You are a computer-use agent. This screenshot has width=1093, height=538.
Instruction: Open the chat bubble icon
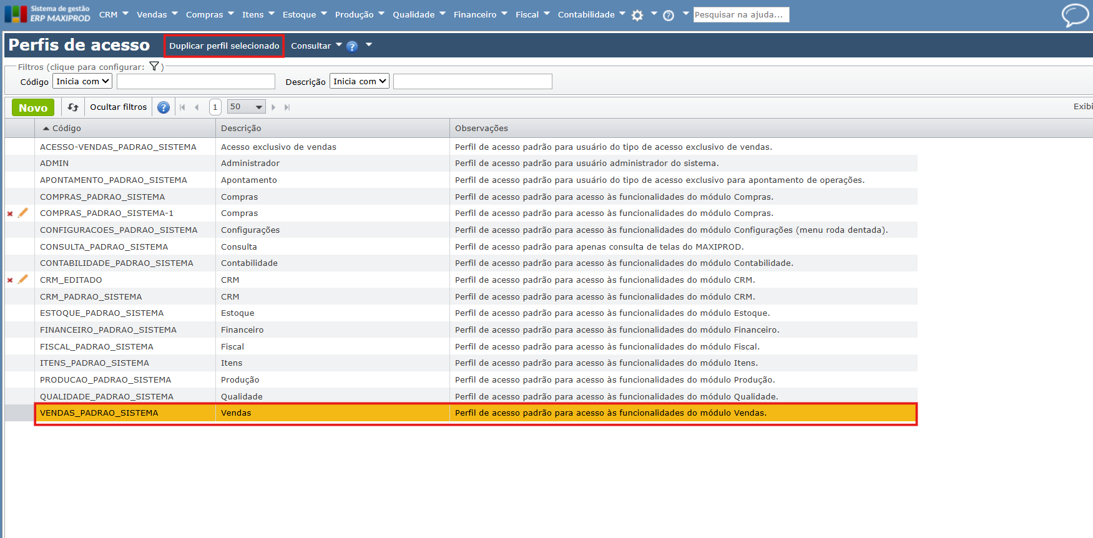click(1075, 15)
